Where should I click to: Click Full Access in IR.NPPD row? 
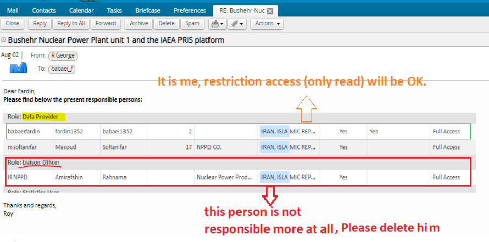(x=446, y=177)
